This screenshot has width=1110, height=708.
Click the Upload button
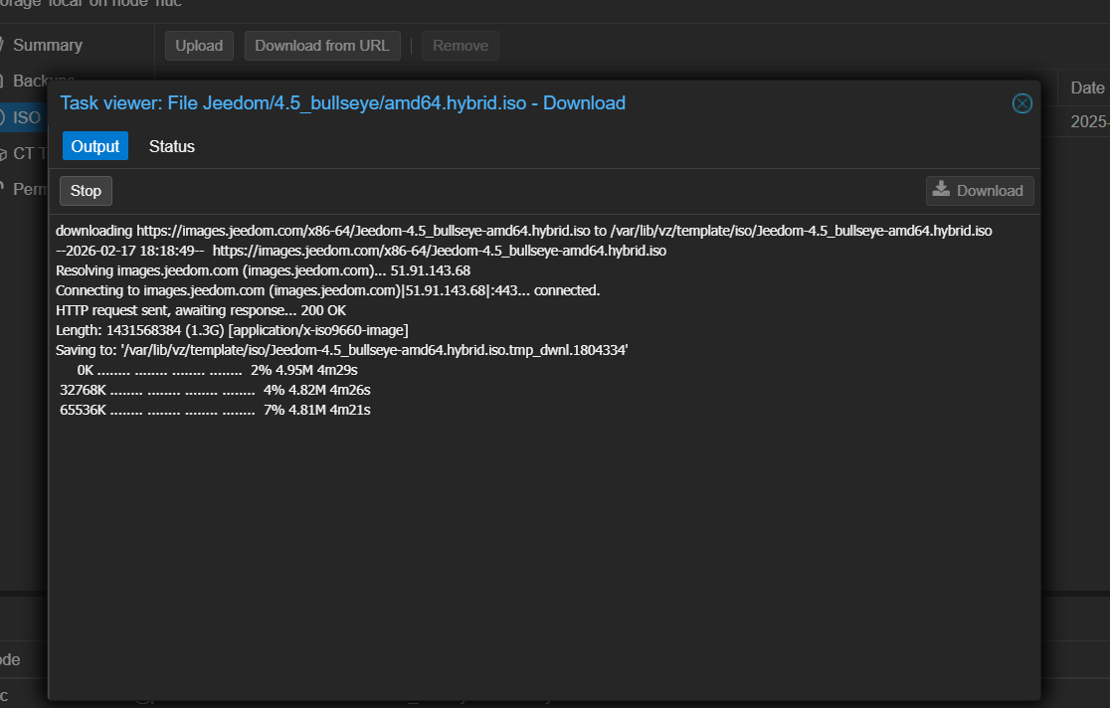coord(199,46)
